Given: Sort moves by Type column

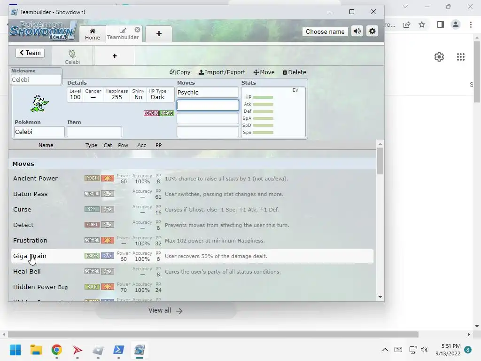Looking at the screenshot, I should click(91, 145).
